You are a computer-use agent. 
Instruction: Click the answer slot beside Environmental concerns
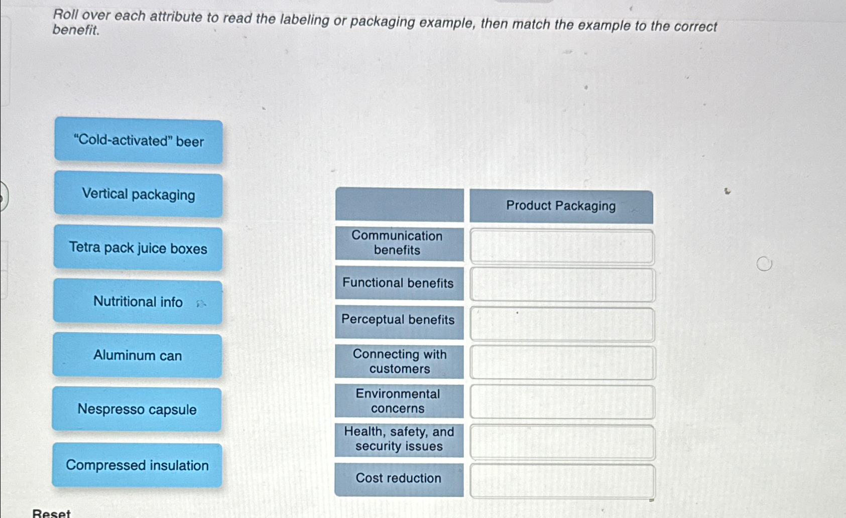561,402
